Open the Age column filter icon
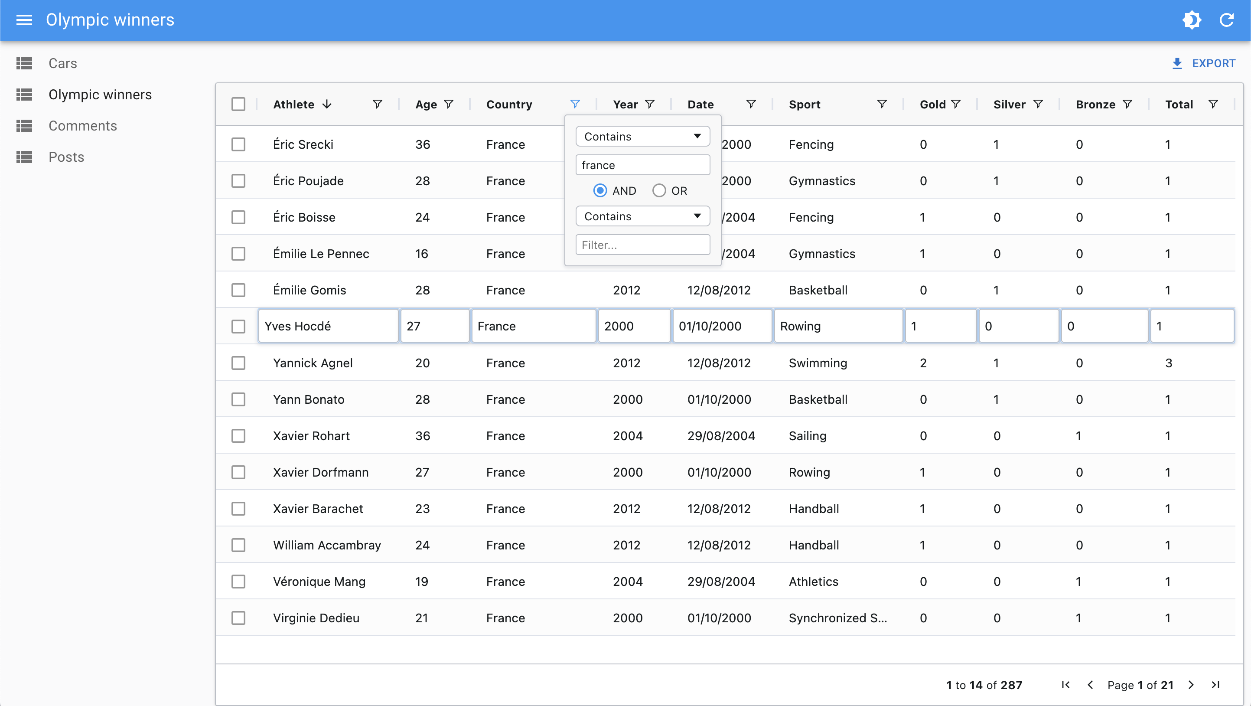Screen dimensions: 1251x706 point(449,104)
